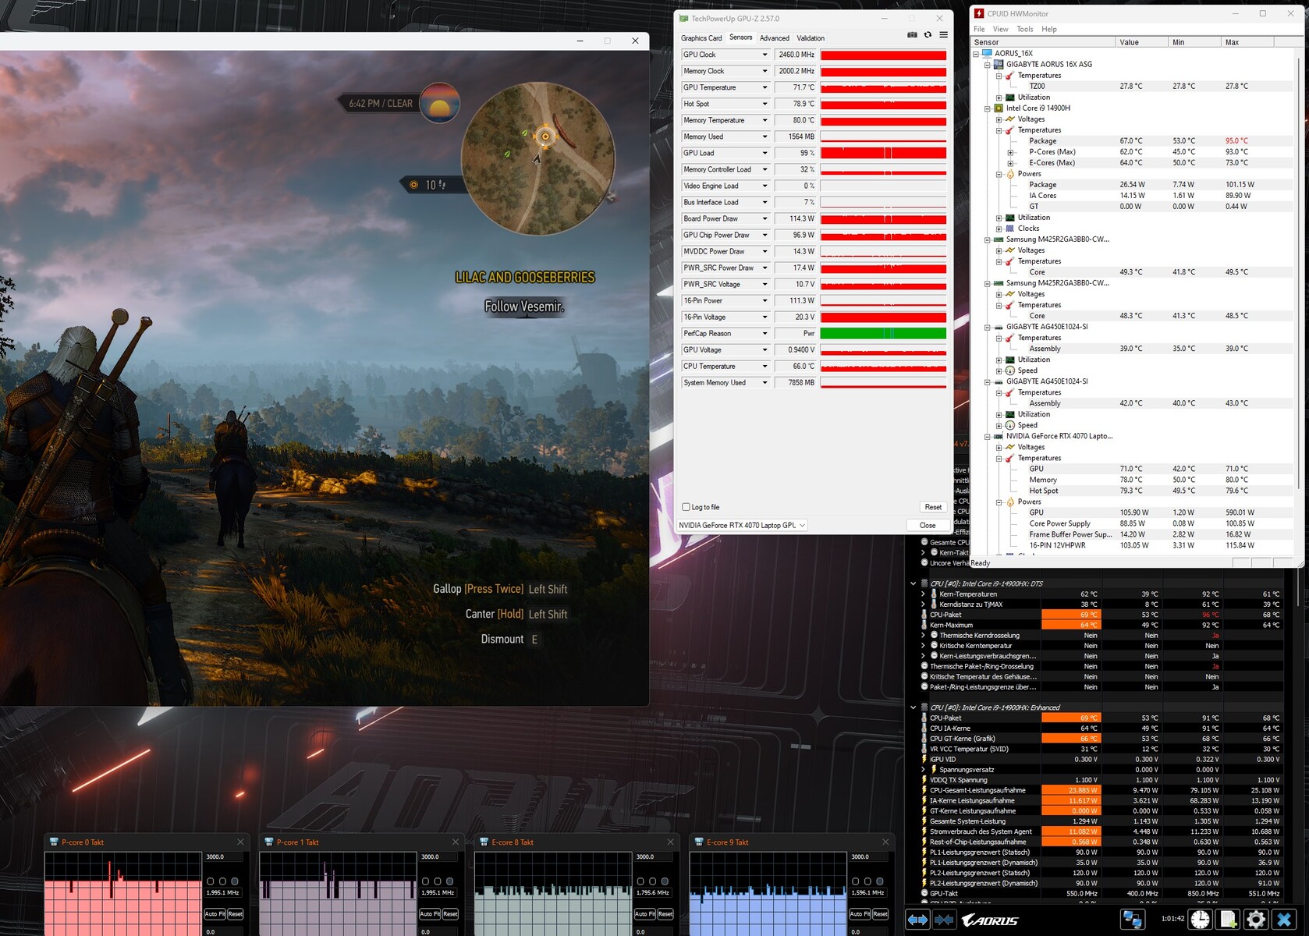Viewport: 1309px width, 936px height.
Task: Click the HWiNFO log file icon
Action: pyautogui.click(x=1228, y=920)
